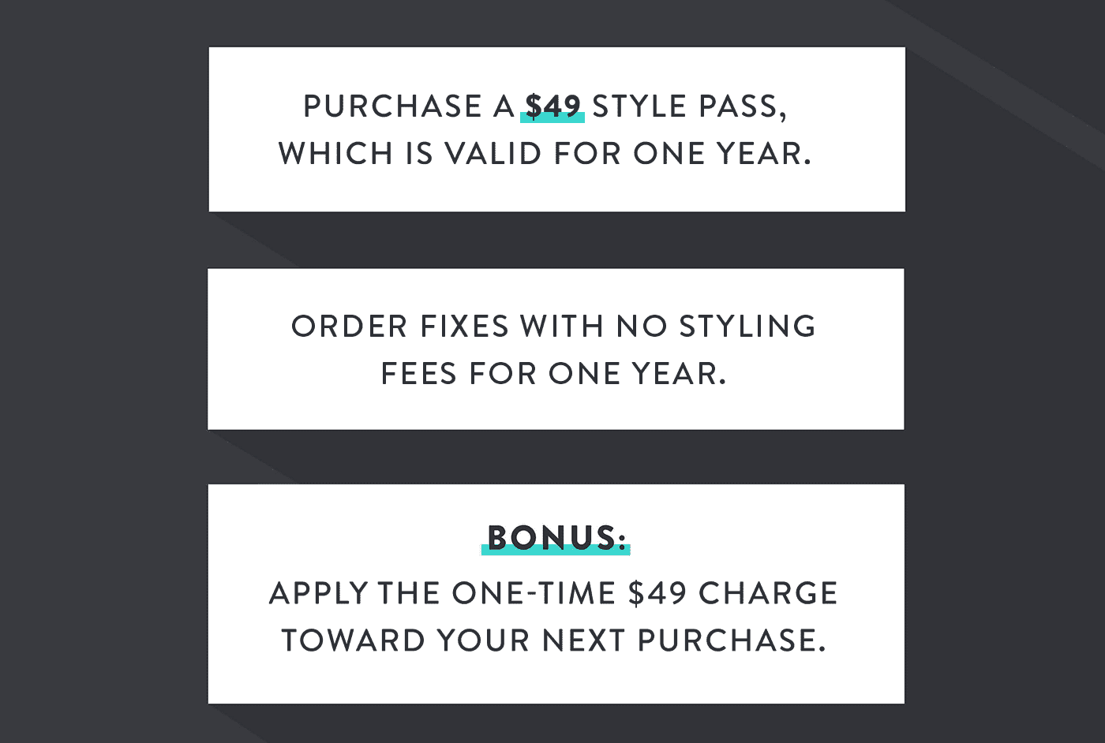Click the words 'STYLE PASS,'
Screen dimensions: 1105x743
tap(690, 106)
